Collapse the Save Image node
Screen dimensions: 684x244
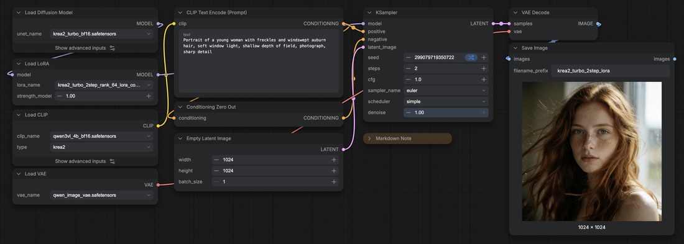515,48
